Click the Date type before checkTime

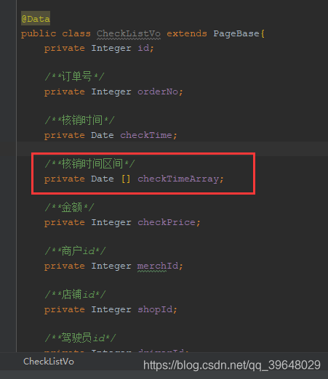[103, 135]
